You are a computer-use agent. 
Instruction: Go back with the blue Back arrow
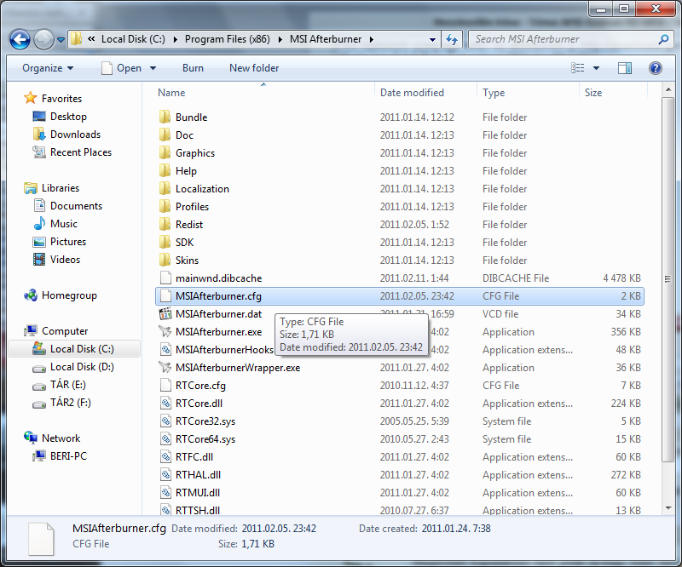[x=20, y=39]
